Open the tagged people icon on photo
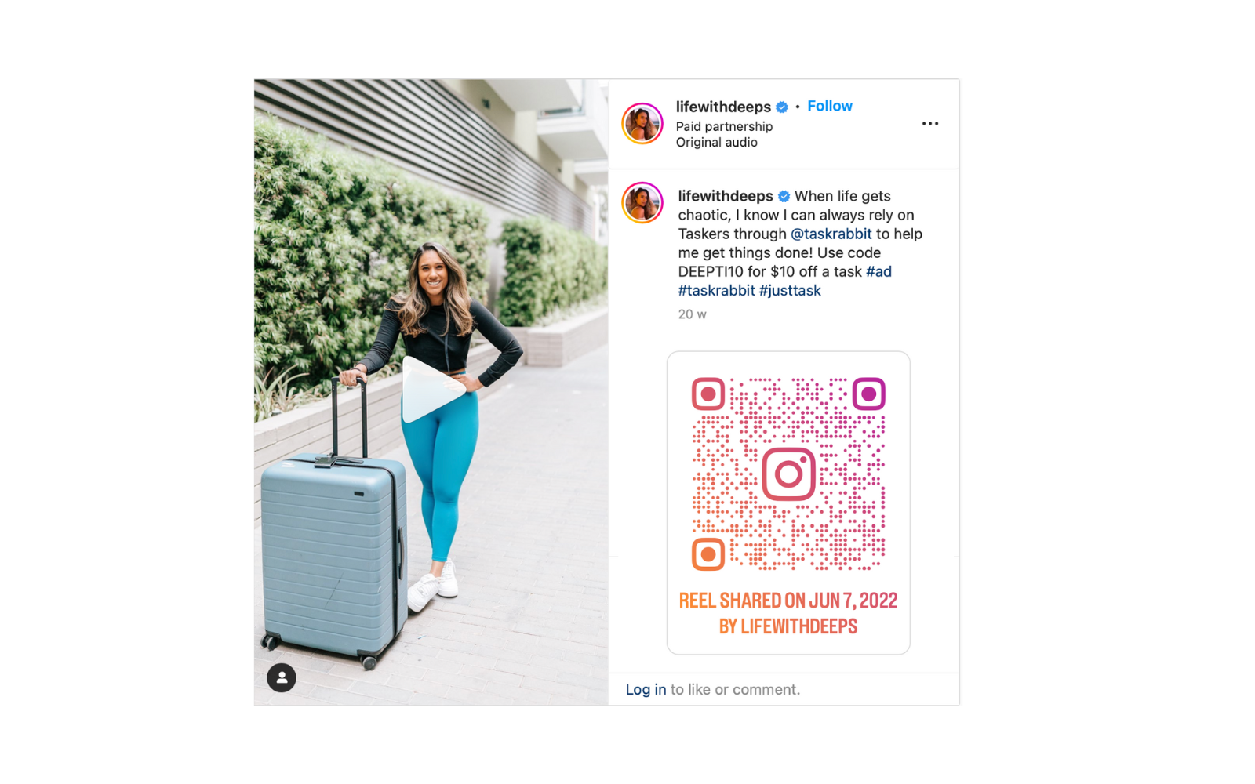1255x784 pixels. 282,677
